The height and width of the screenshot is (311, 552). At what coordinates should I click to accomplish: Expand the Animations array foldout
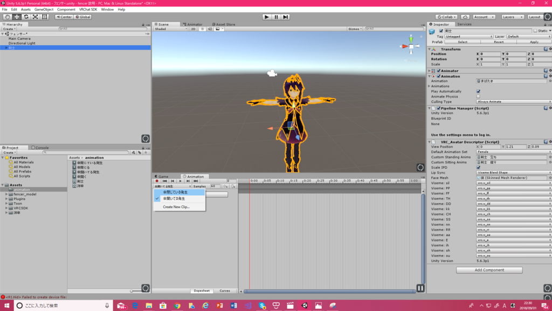[x=430, y=86]
